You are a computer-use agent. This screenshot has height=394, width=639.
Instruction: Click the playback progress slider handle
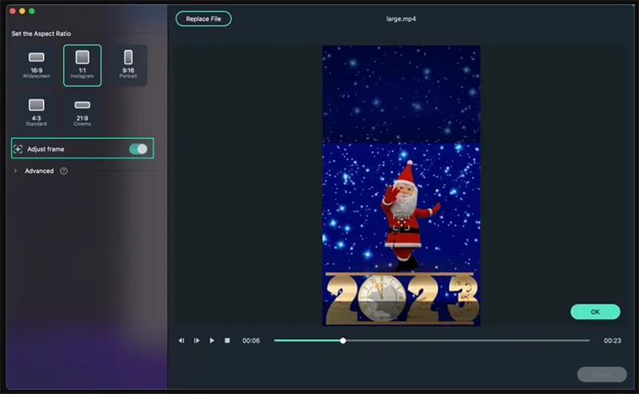tap(343, 341)
